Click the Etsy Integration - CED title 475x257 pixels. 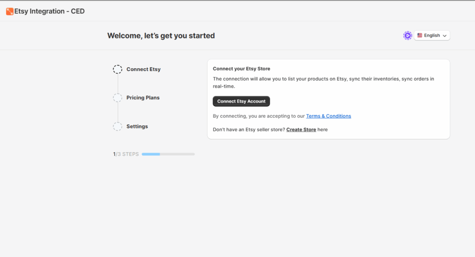tap(50, 11)
